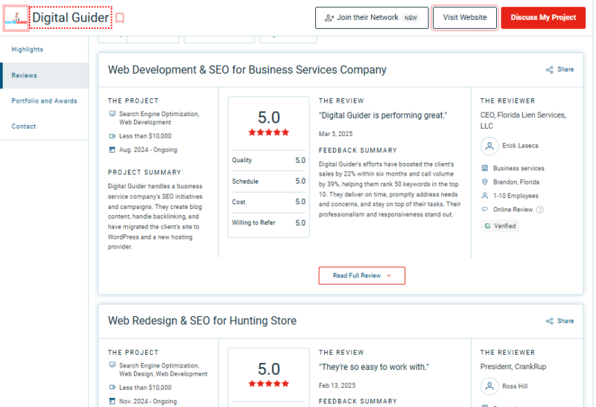Image resolution: width=596 pixels, height=407 pixels.
Task: Click budget icon in Hunting Store project
Action: pos(112,387)
